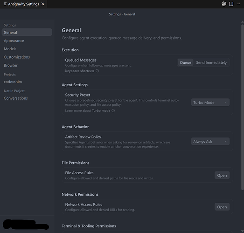Open the Artifact Review Policy Always Ask dropdown
Screen dimensions: 244x233
(210, 142)
